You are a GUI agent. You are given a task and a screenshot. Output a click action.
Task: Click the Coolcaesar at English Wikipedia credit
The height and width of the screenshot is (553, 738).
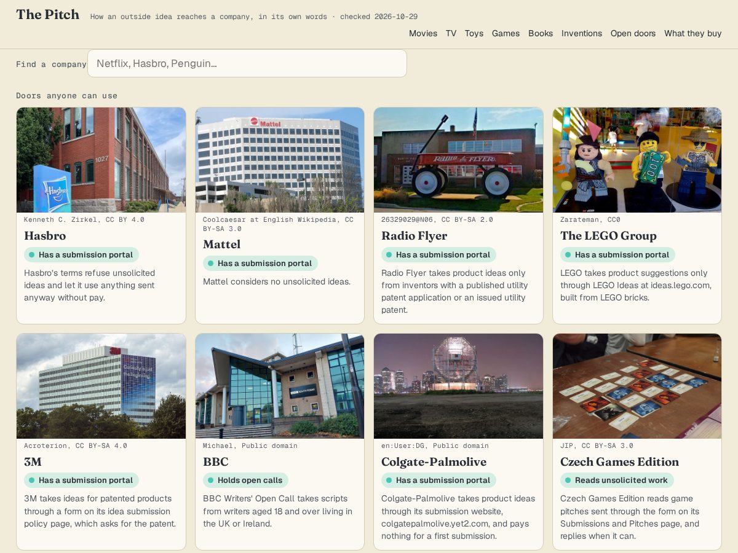click(x=278, y=224)
